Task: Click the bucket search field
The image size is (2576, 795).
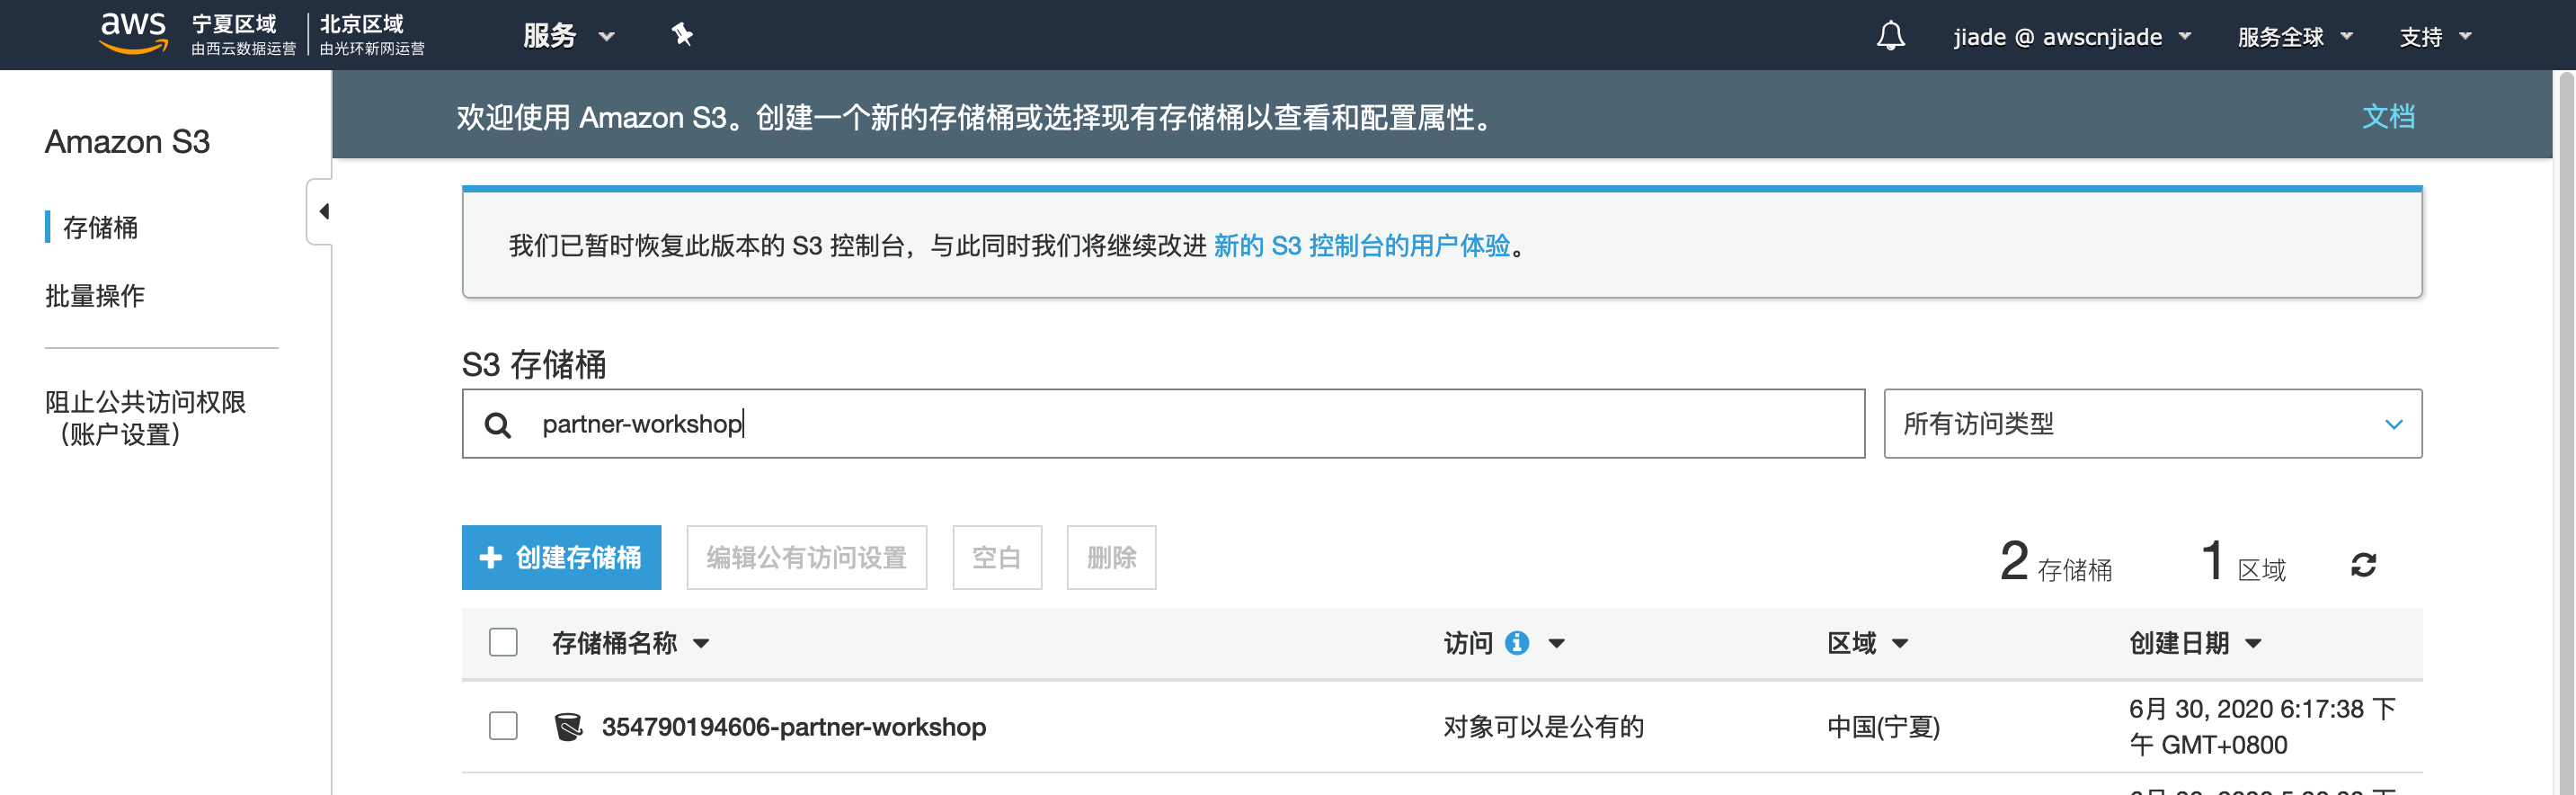Action: click(1163, 424)
